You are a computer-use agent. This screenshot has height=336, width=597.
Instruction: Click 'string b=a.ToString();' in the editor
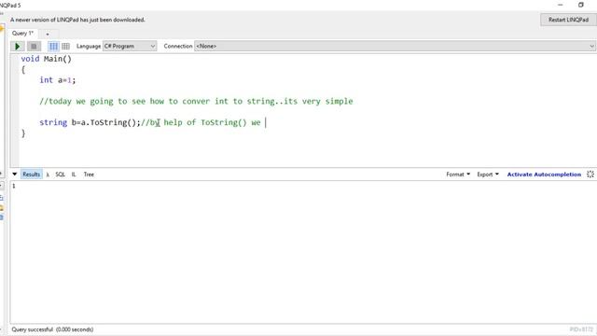coord(90,122)
